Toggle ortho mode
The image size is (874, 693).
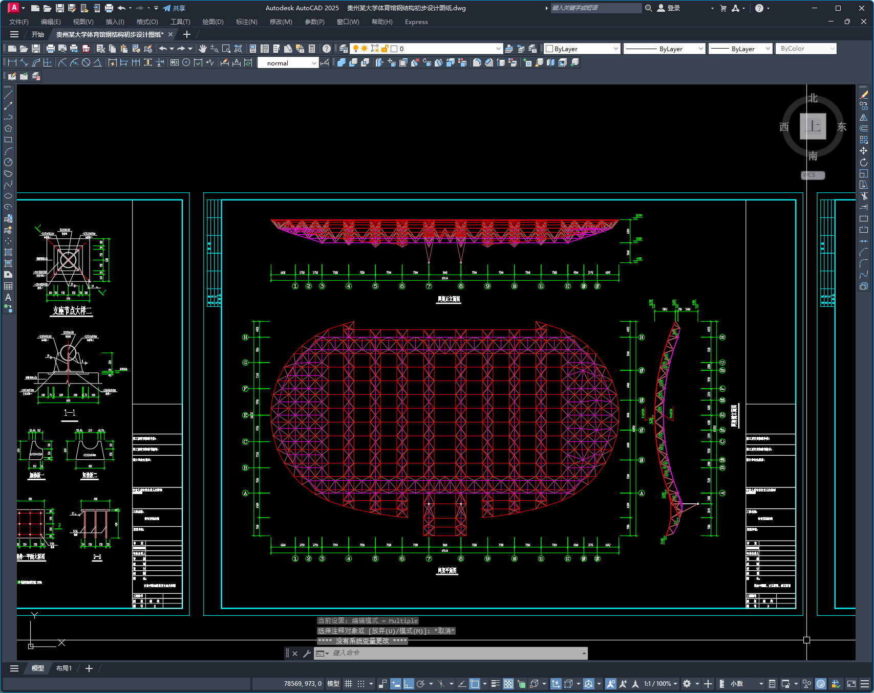click(x=408, y=684)
